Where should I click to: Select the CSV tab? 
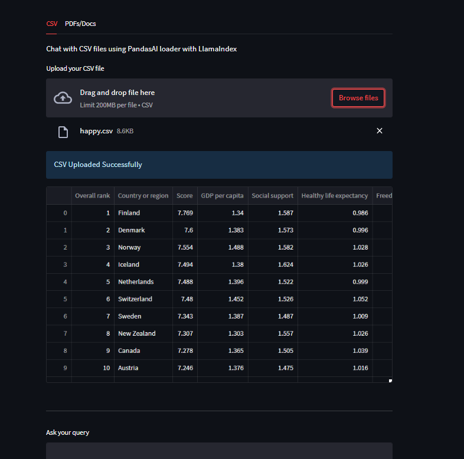[52, 24]
